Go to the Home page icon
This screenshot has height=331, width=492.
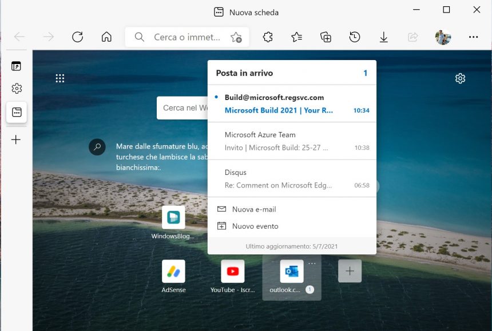tap(106, 37)
